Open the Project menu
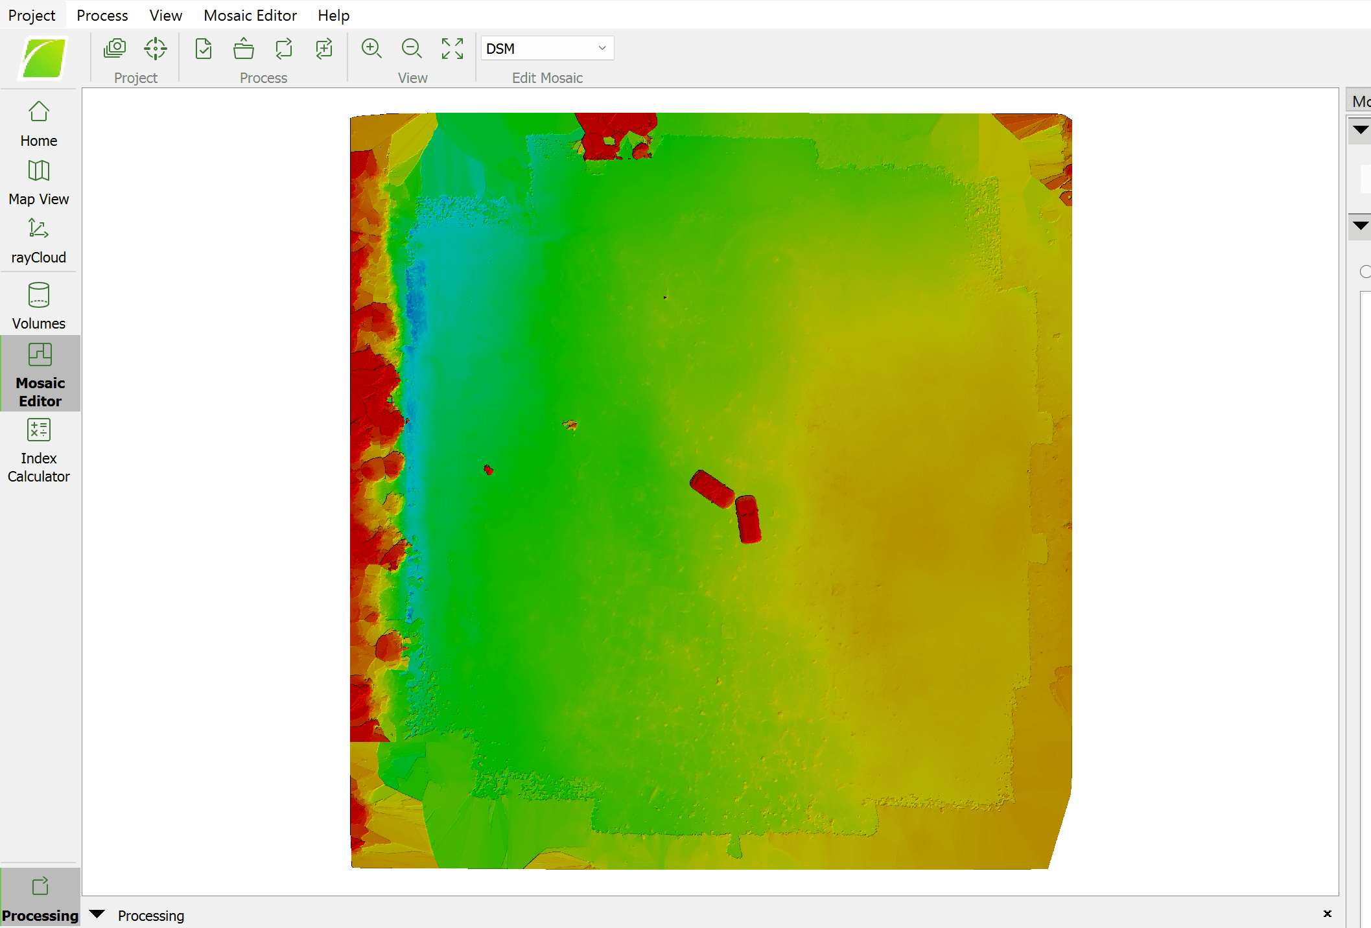The image size is (1371, 928). point(32,15)
